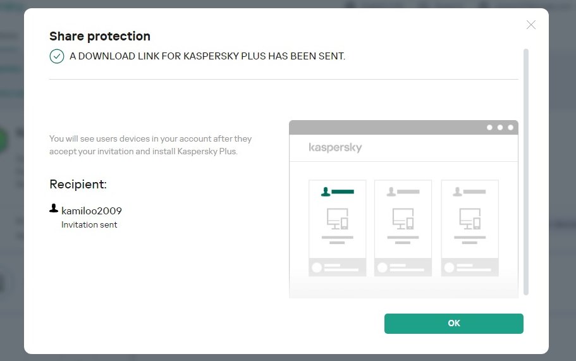Click the green user icon in first card
This screenshot has height=361, width=576.
coord(326,191)
